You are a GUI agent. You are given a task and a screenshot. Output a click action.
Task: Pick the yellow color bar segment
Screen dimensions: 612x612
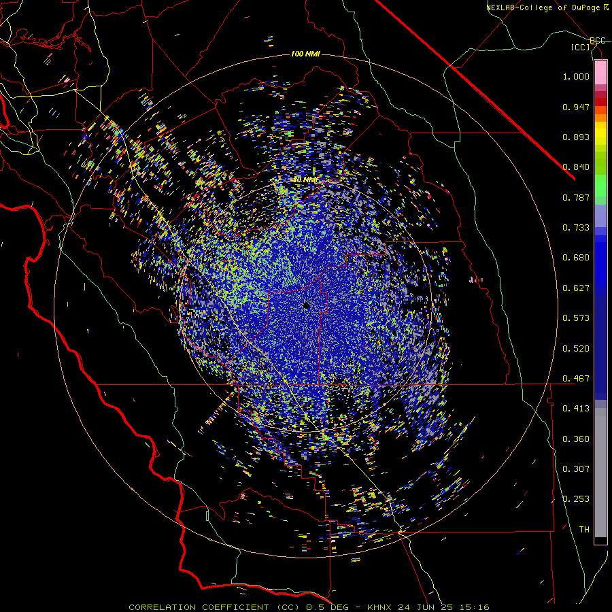click(x=600, y=133)
